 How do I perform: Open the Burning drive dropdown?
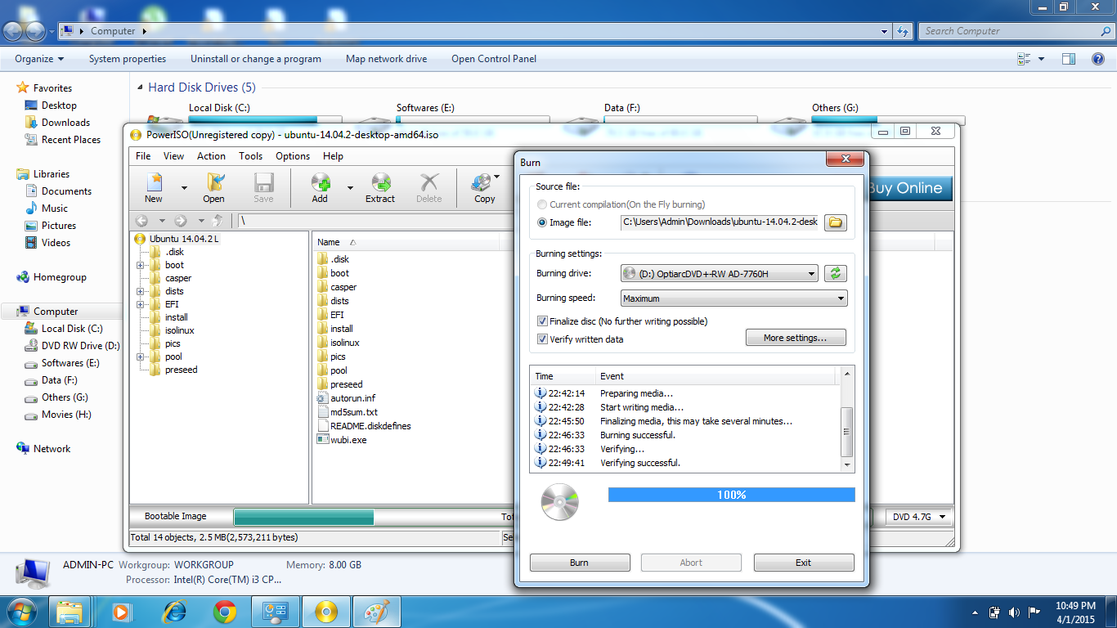(x=719, y=274)
